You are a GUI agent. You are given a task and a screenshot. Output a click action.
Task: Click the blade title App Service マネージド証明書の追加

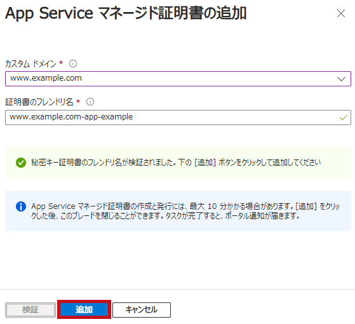pyautogui.click(x=126, y=13)
